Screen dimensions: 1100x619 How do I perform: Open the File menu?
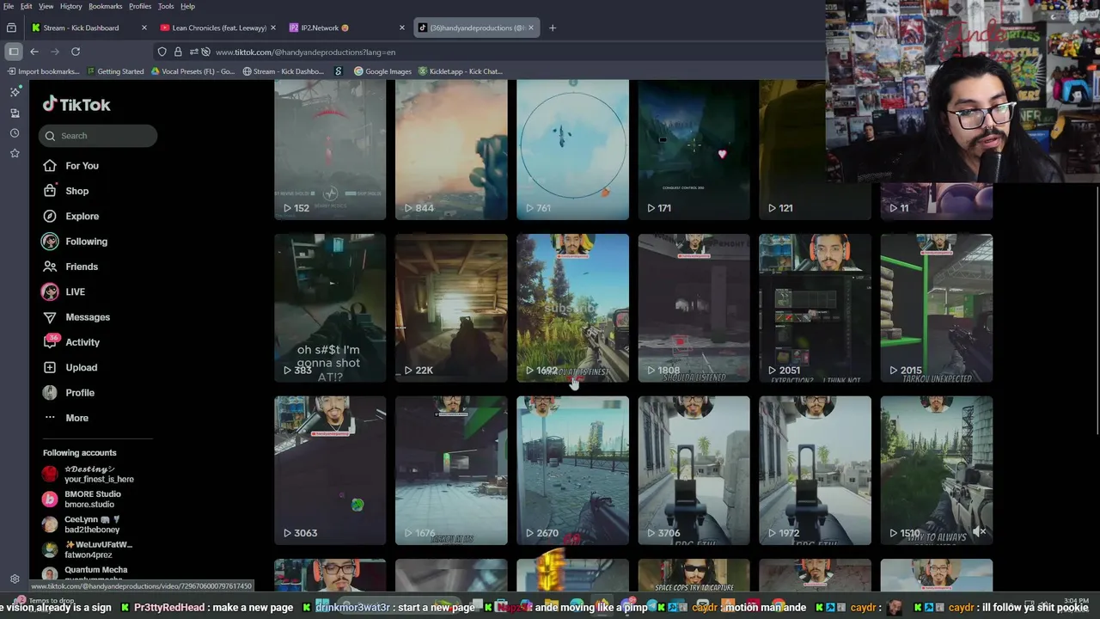9,6
